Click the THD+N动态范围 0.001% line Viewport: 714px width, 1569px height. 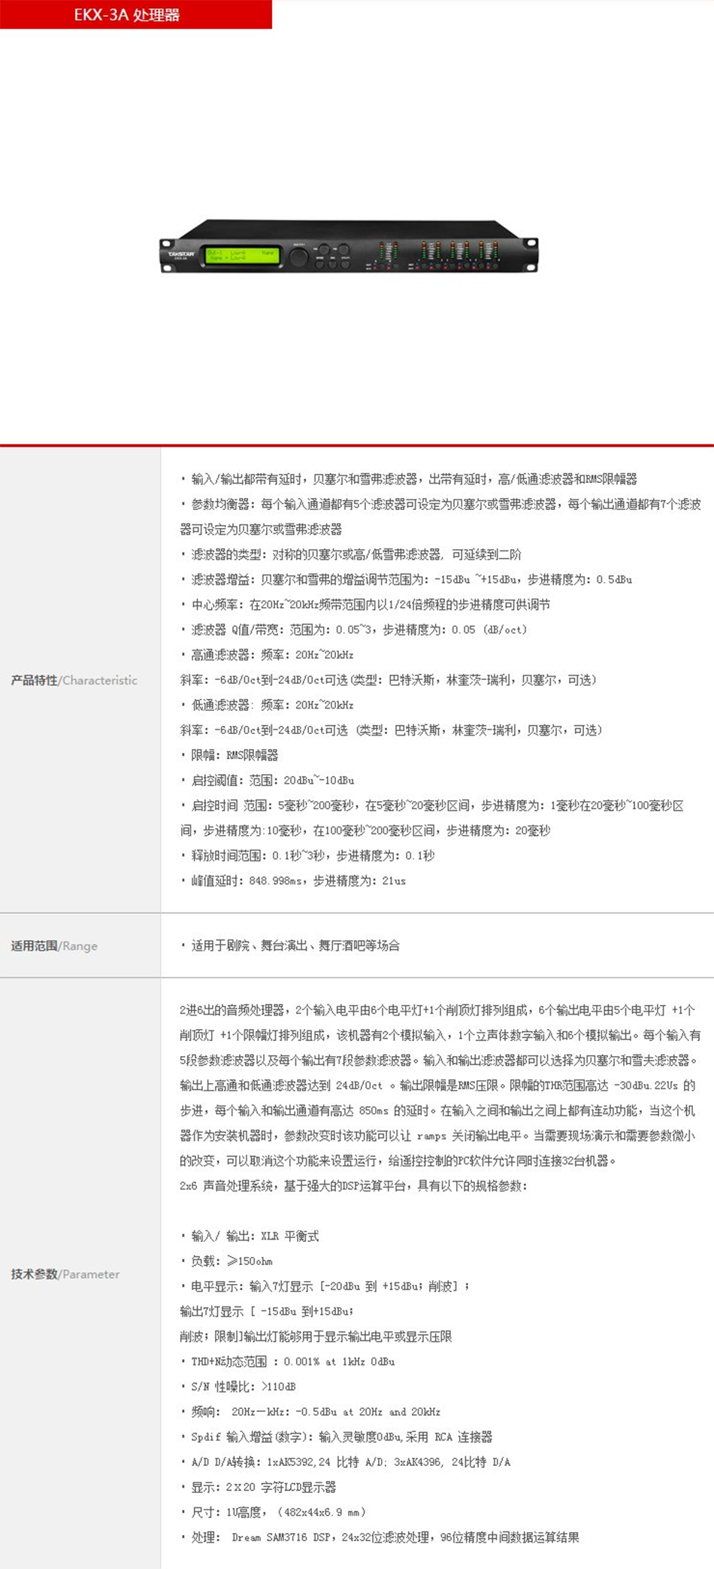tap(288, 1361)
